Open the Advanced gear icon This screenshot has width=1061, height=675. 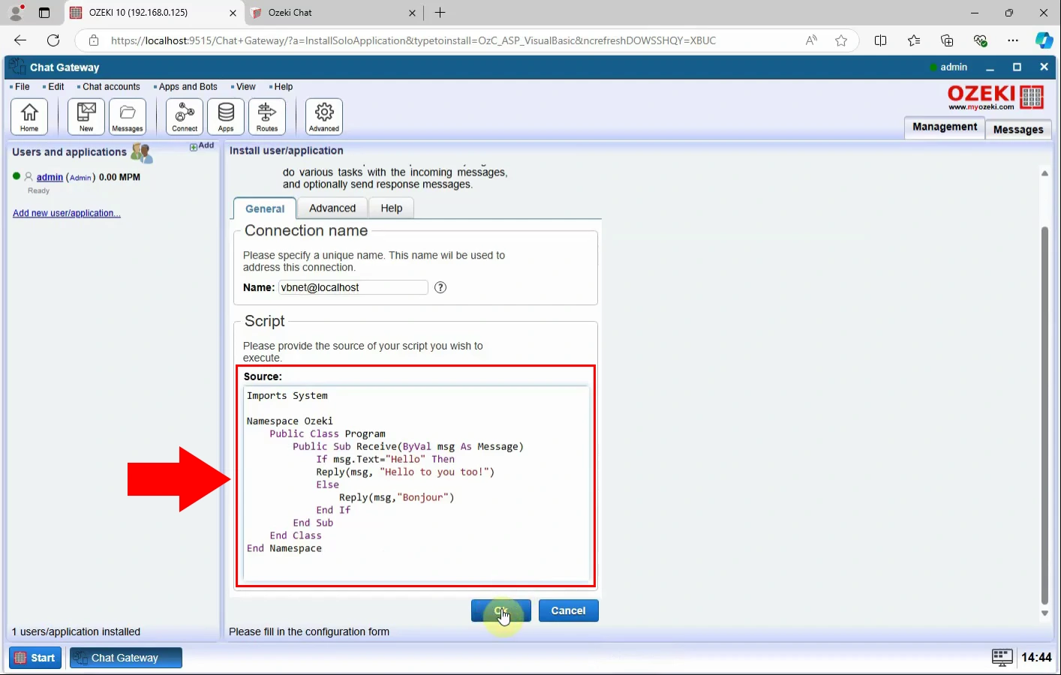(x=324, y=116)
